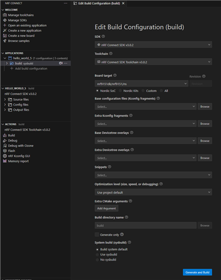This screenshot has height=280, width=221.
Task: Open NRF Connect panel more actions menu
Action: (x=65, y=3)
